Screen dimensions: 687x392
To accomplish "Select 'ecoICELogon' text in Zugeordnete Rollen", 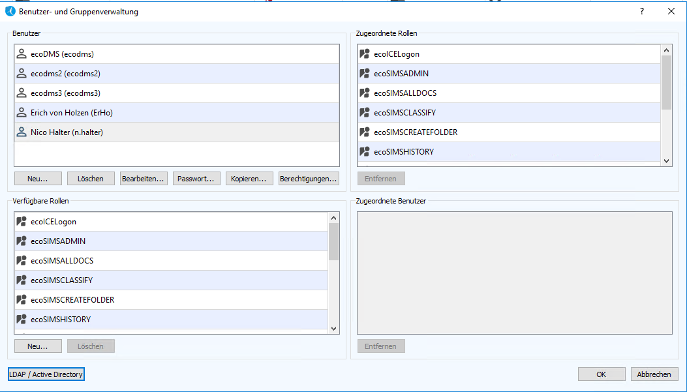I will [397, 54].
